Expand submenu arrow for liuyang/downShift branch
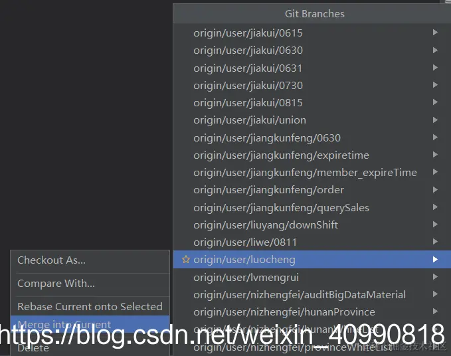The width and height of the screenshot is (451, 356). coord(435,224)
